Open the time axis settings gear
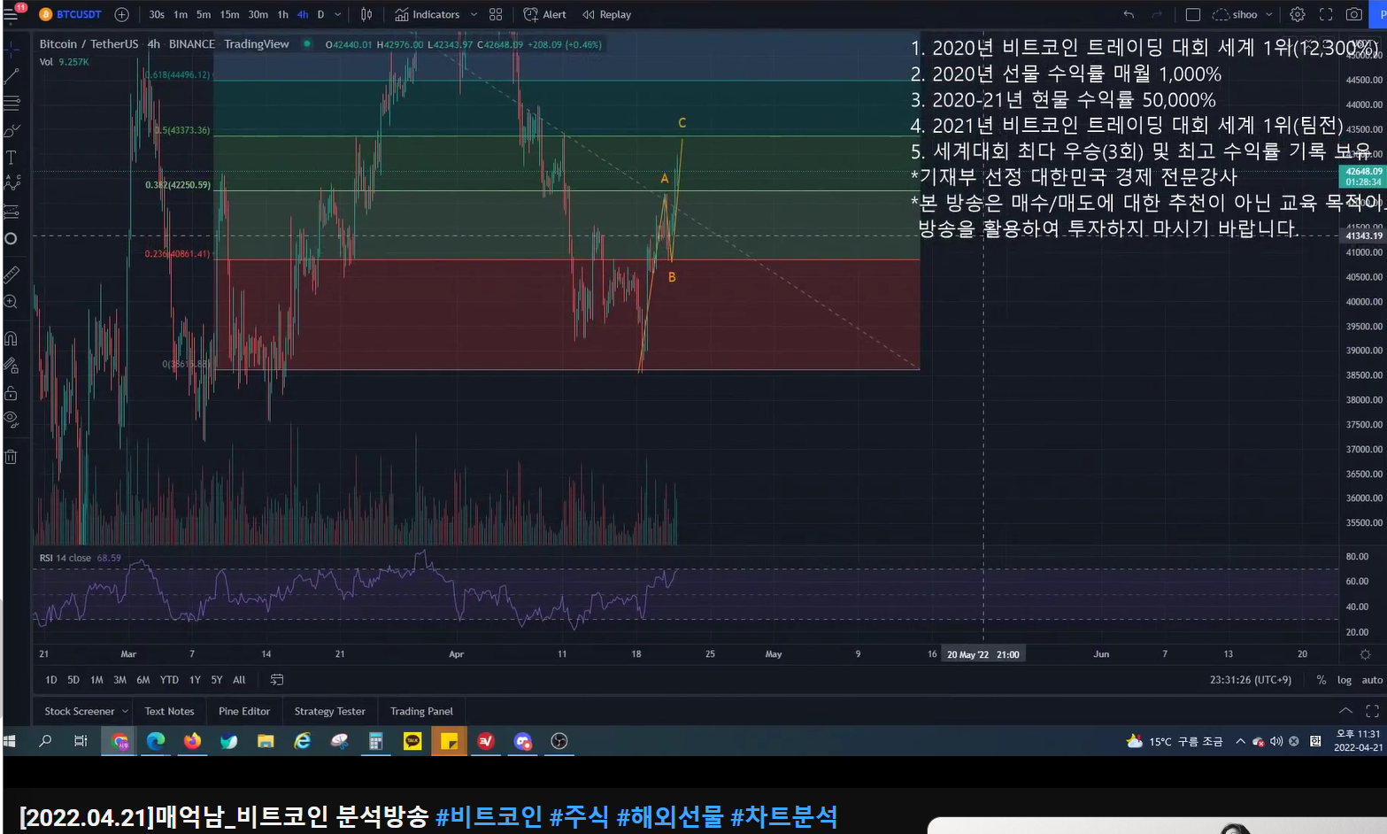The image size is (1387, 834). [1365, 654]
